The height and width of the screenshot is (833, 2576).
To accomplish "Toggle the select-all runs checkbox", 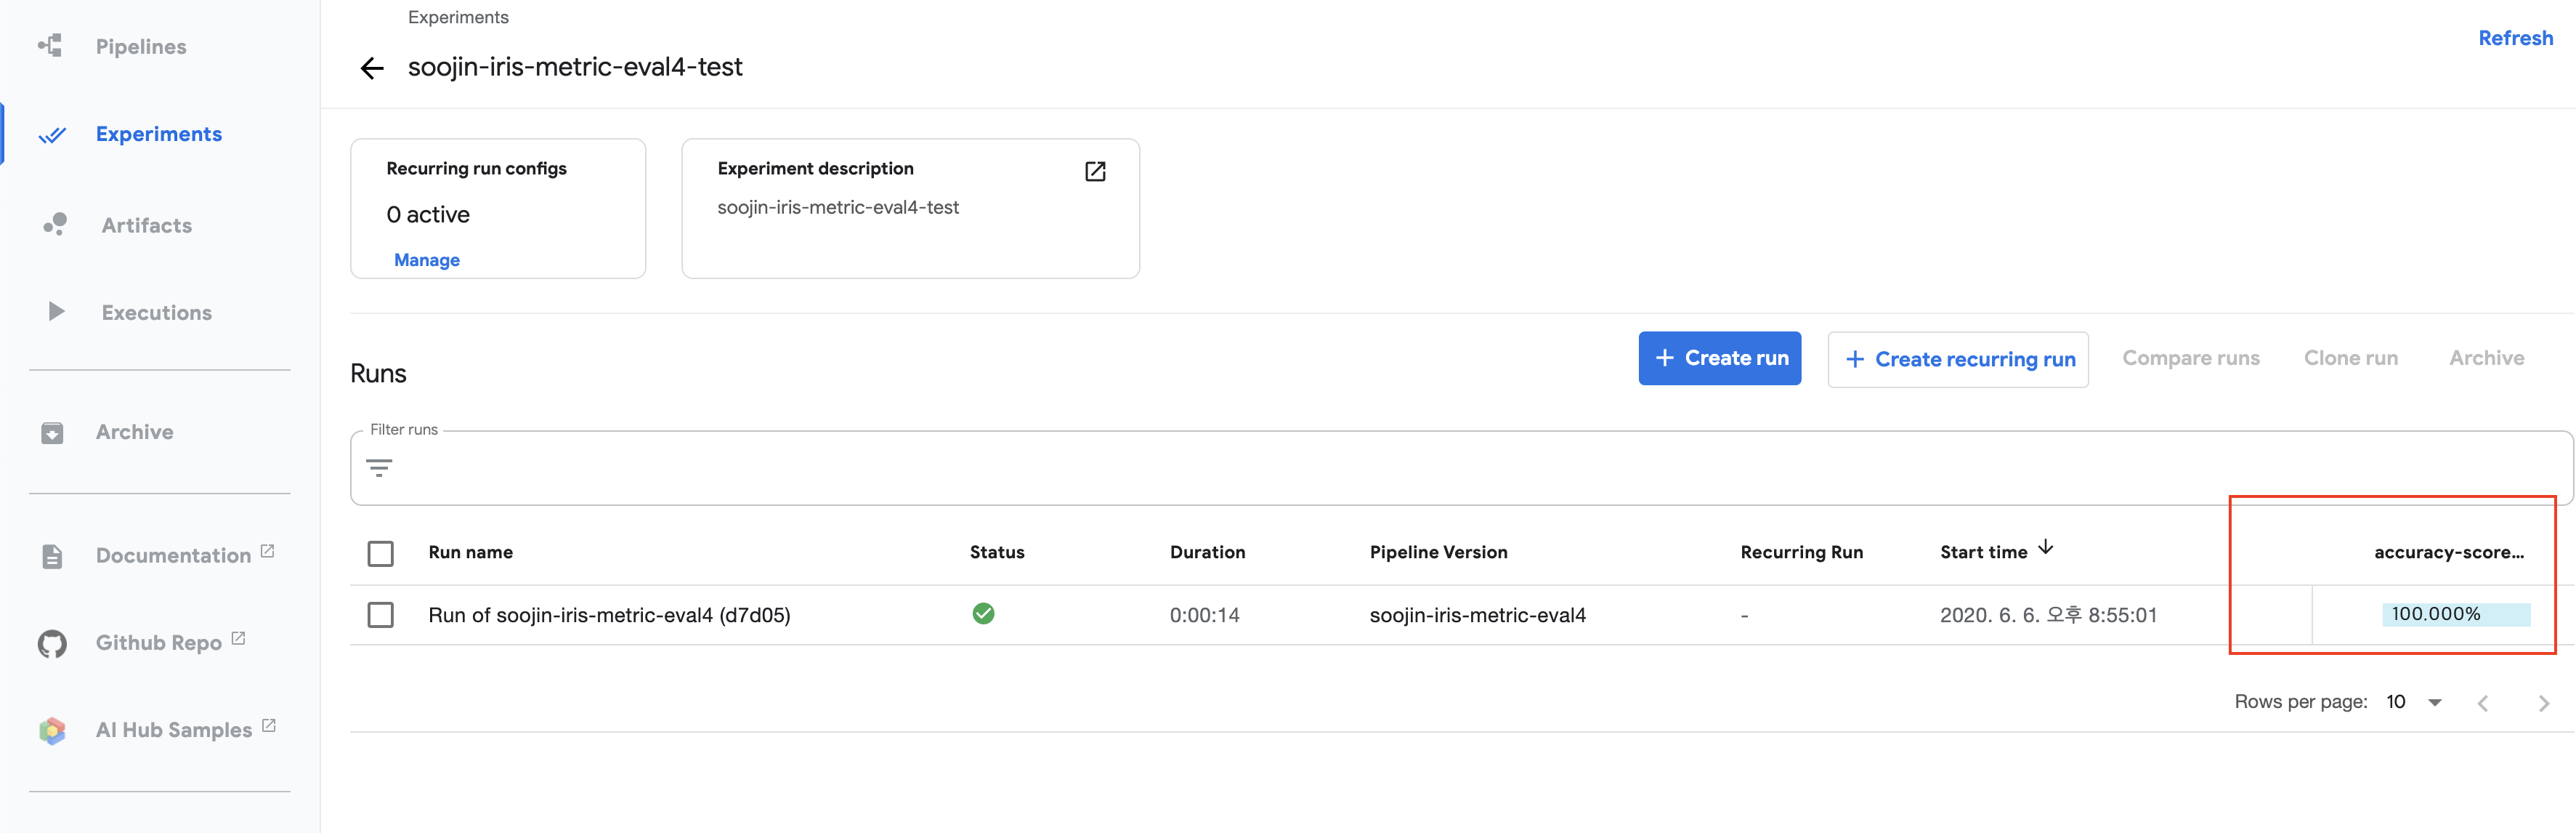I will 380,553.
